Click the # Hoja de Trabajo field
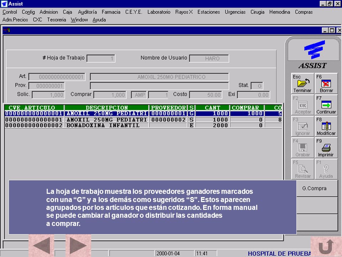The image size is (342, 257). point(101,58)
